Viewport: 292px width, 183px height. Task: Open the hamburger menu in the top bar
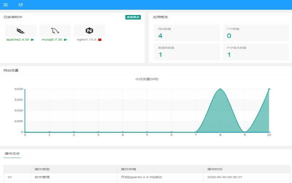click(x=6, y=5)
